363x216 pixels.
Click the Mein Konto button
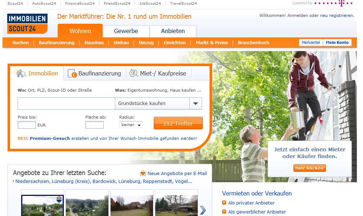click(337, 42)
